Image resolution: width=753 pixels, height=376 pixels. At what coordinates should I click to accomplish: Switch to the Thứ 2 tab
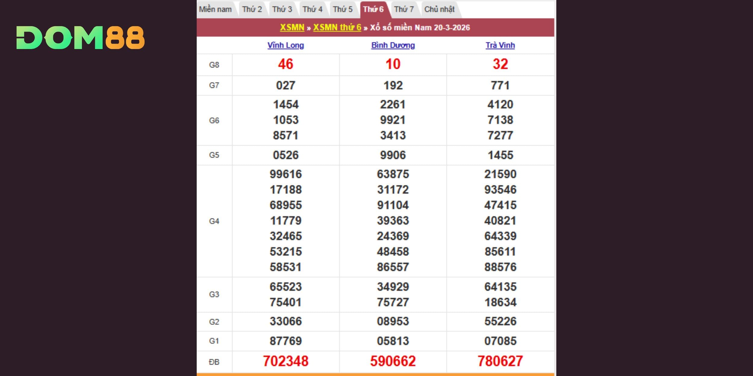tap(252, 9)
